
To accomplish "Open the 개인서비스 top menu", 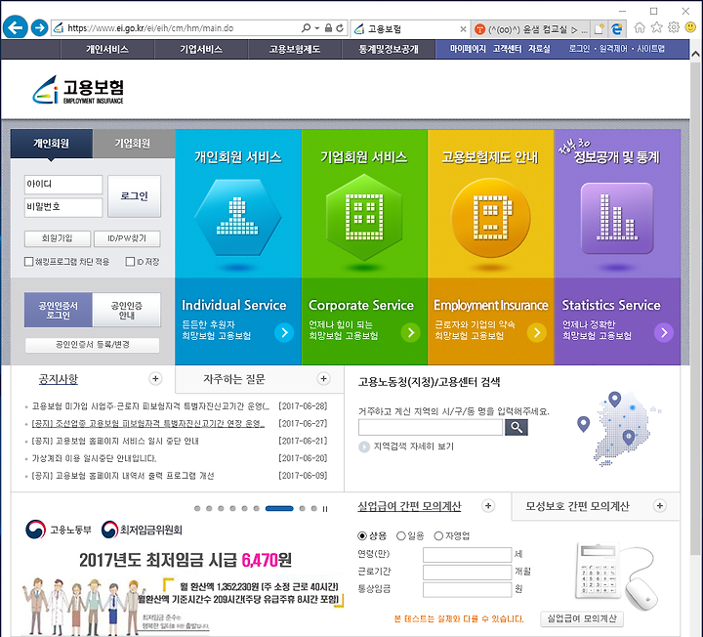I will (x=107, y=50).
